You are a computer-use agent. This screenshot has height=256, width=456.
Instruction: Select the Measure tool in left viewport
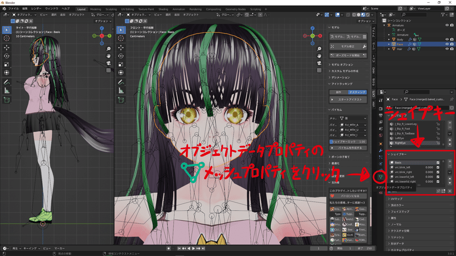click(x=7, y=91)
